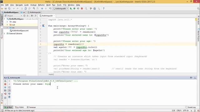Open the File menu
The height and width of the screenshot is (112, 200).
point(2,5)
